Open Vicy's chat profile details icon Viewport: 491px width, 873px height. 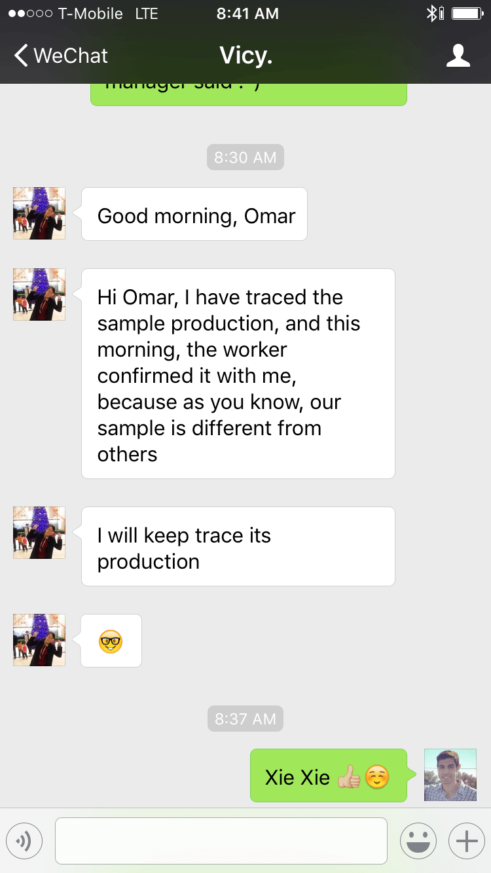[x=458, y=56]
